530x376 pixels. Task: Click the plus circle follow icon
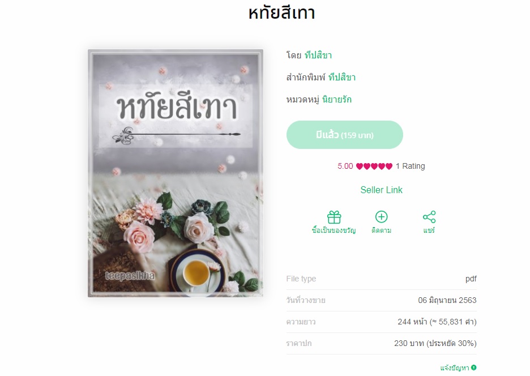(381, 217)
